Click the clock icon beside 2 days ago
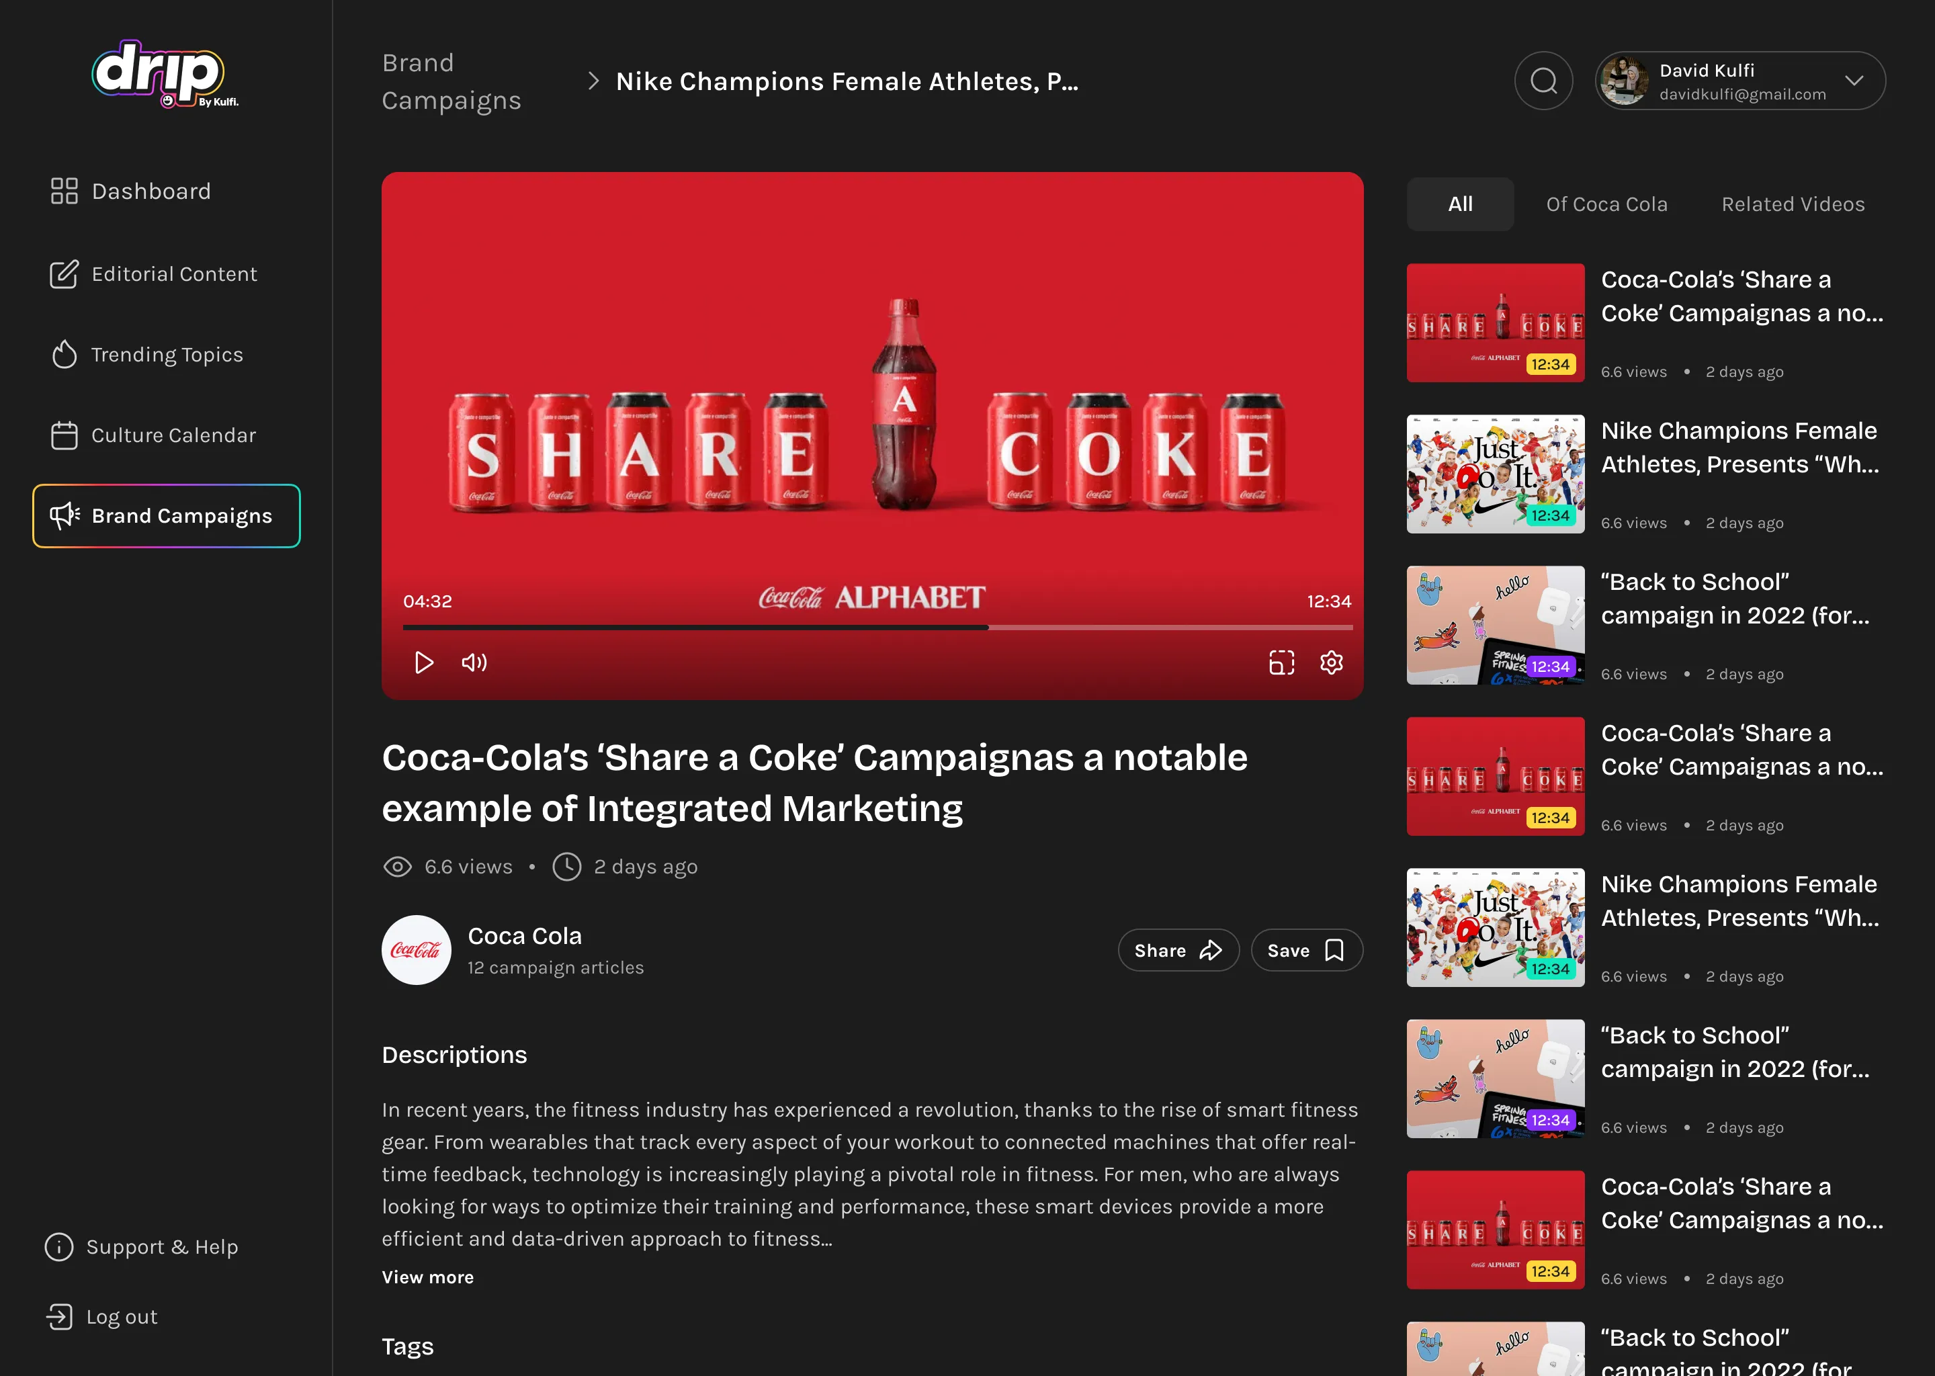The height and width of the screenshot is (1376, 1935). tap(567, 867)
